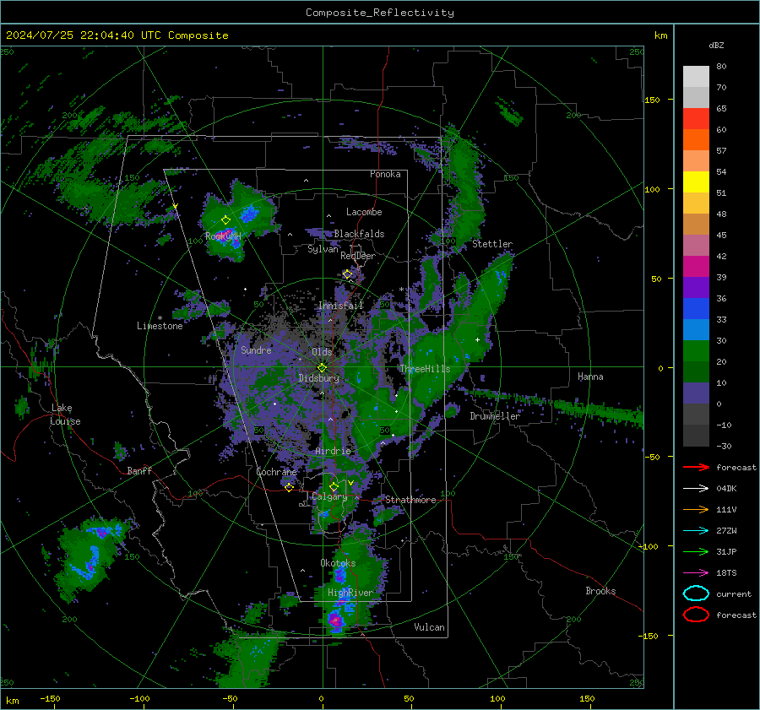Click the magenta 39-42 dBZ color swatch
Viewport: 760px width, 710px height.
pos(696,267)
